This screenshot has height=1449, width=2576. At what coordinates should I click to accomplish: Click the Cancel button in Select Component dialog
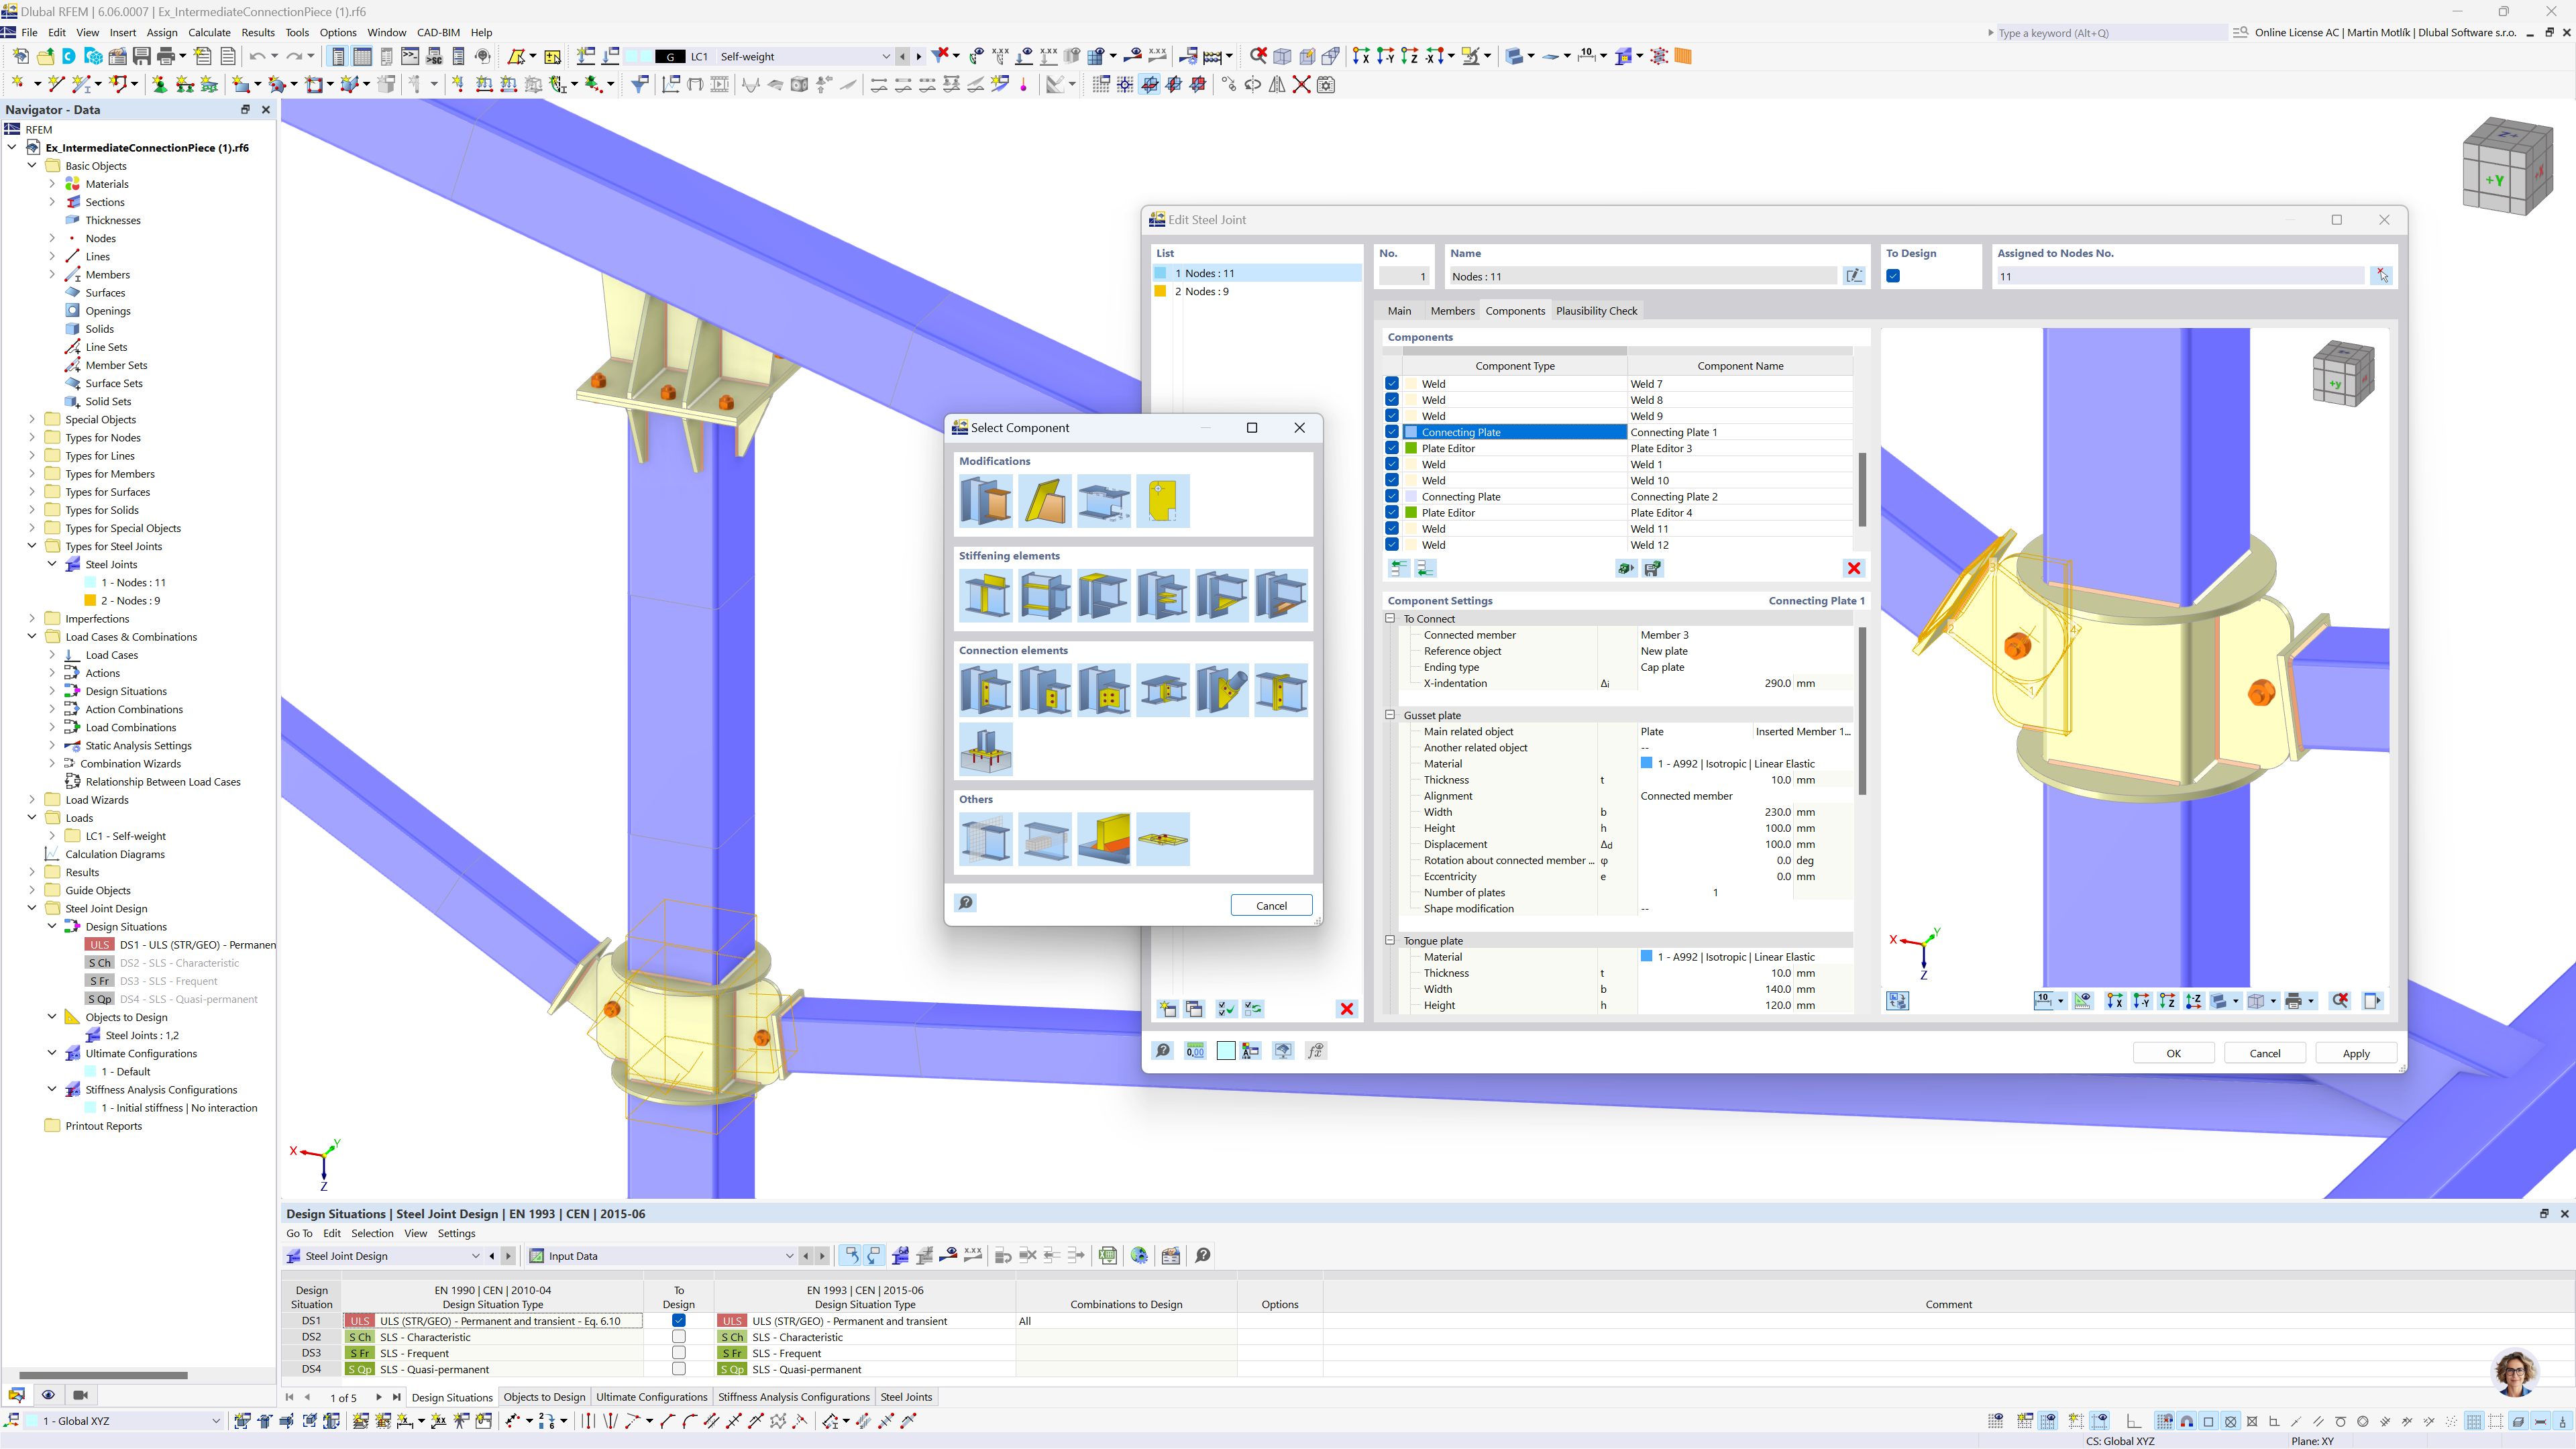click(1271, 904)
